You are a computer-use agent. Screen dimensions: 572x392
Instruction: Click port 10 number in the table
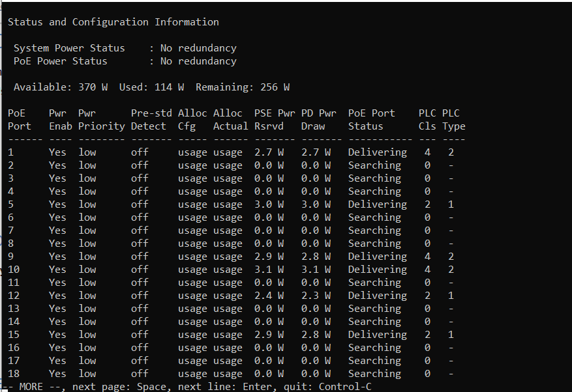14,270
